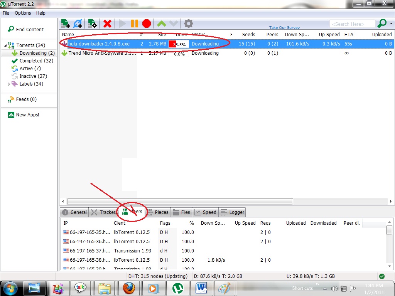
Task: Sort torrents by Name column header
Action: click(x=68, y=34)
